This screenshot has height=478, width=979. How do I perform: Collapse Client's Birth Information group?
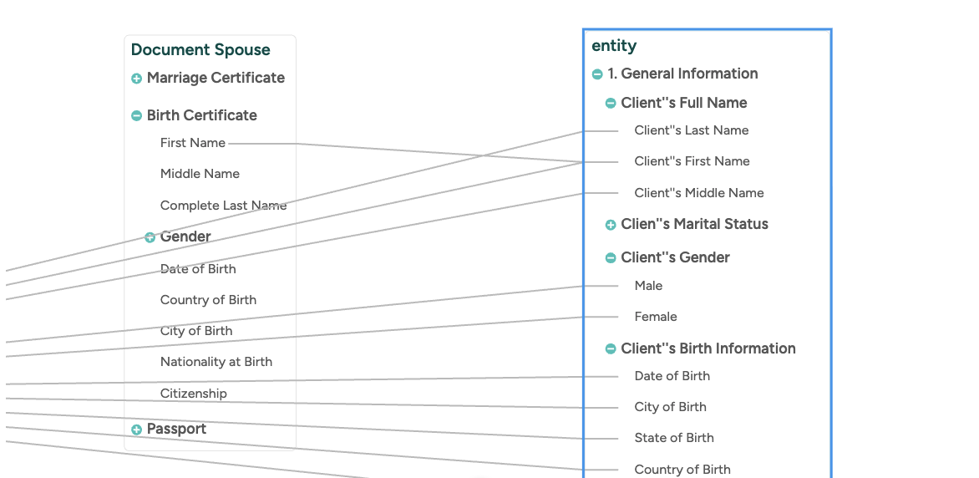[611, 349]
